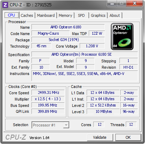
Task: Click the OK button
Action: click(128, 137)
